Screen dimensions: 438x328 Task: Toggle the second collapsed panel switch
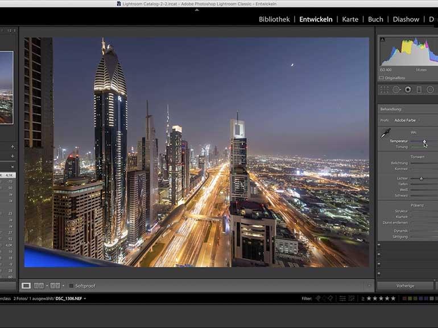379,254
